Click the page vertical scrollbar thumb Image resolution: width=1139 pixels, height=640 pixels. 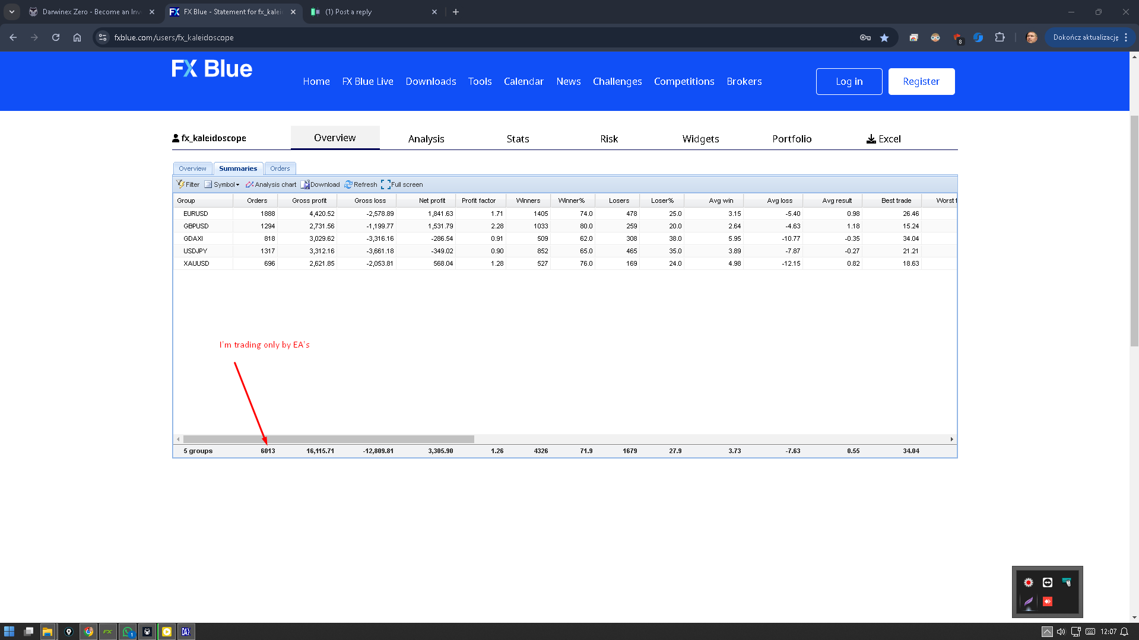point(1134,231)
